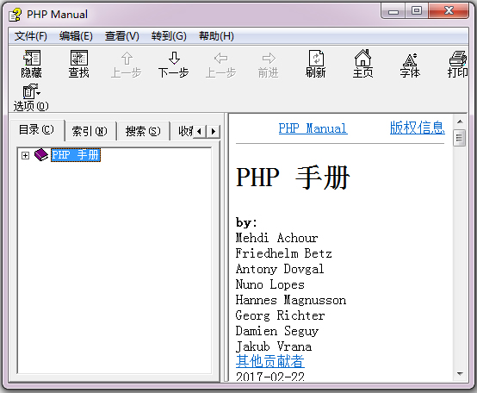Click the 'by:' label
This screenshot has width=477, height=393.
pos(246,222)
